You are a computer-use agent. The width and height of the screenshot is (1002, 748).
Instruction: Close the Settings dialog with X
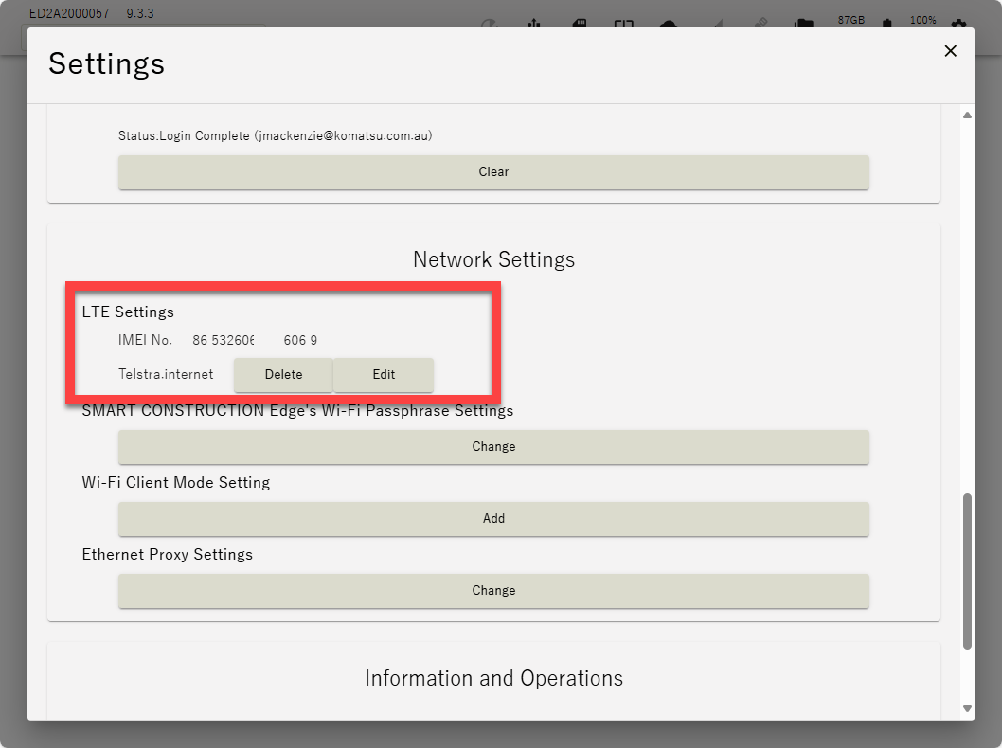pos(950,51)
